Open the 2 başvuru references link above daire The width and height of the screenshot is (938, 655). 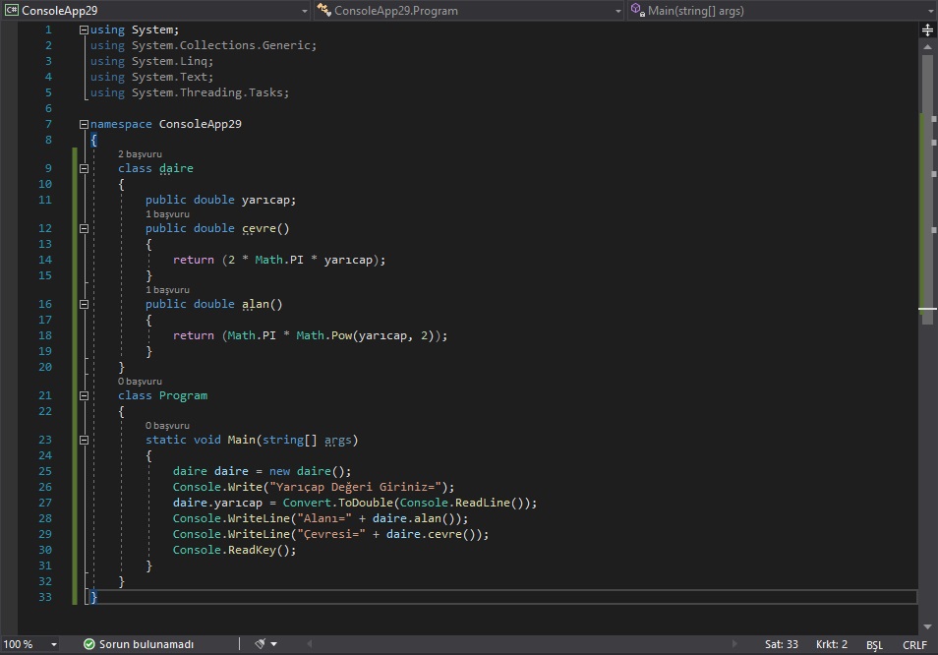(x=140, y=154)
